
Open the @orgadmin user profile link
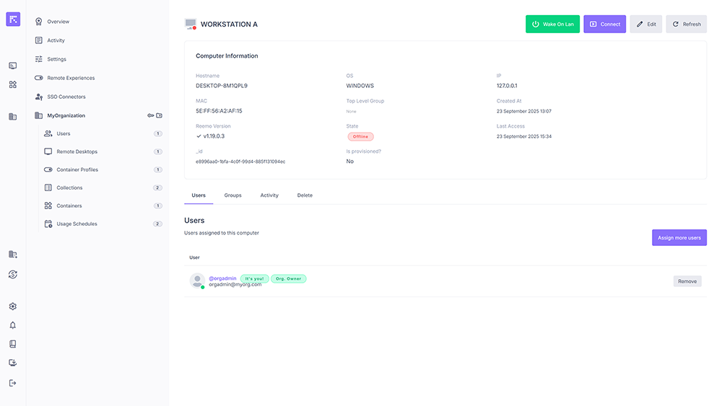[222, 278]
